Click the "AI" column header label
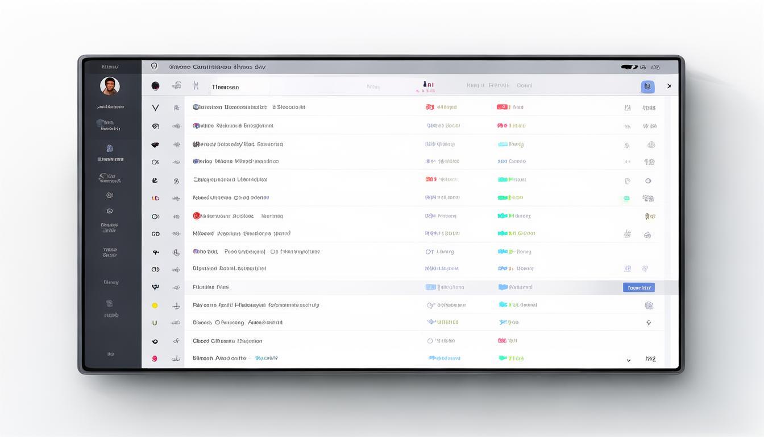This screenshot has height=437, width=764. (429, 85)
